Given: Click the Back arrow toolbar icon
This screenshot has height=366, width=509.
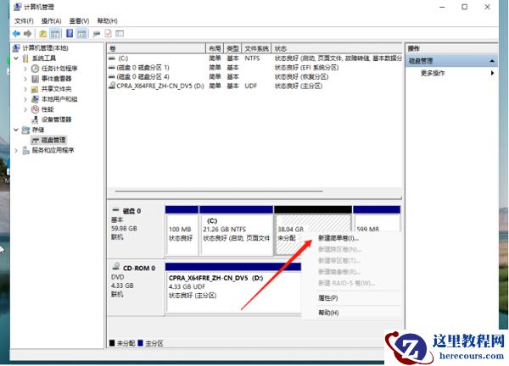Looking at the screenshot, I should [x=16, y=33].
